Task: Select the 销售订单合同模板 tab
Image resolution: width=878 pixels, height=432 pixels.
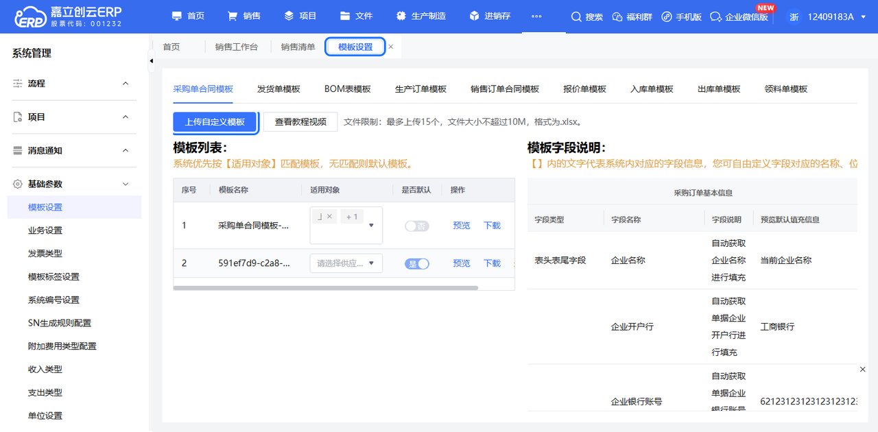Action: (505, 89)
